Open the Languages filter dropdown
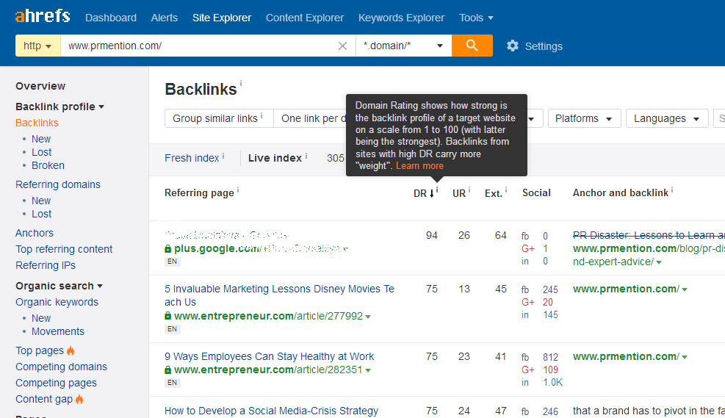The height and width of the screenshot is (418, 725). coord(666,118)
